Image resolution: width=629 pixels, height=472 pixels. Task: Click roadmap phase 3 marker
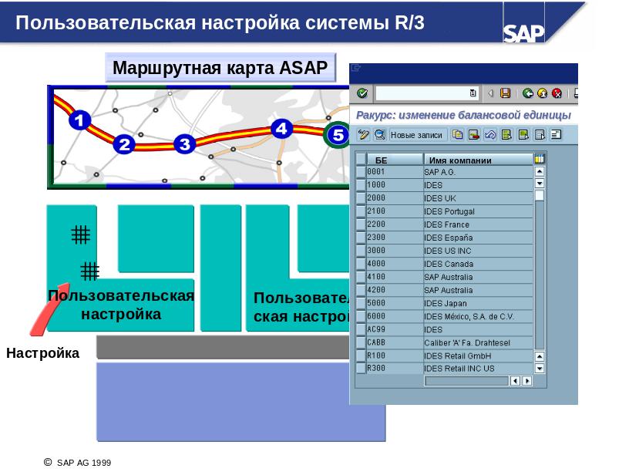pos(184,143)
